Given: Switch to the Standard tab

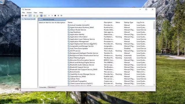Looking at the screenshot, I should click(51, 87).
